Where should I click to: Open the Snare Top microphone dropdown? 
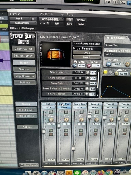[x=118, y=45]
